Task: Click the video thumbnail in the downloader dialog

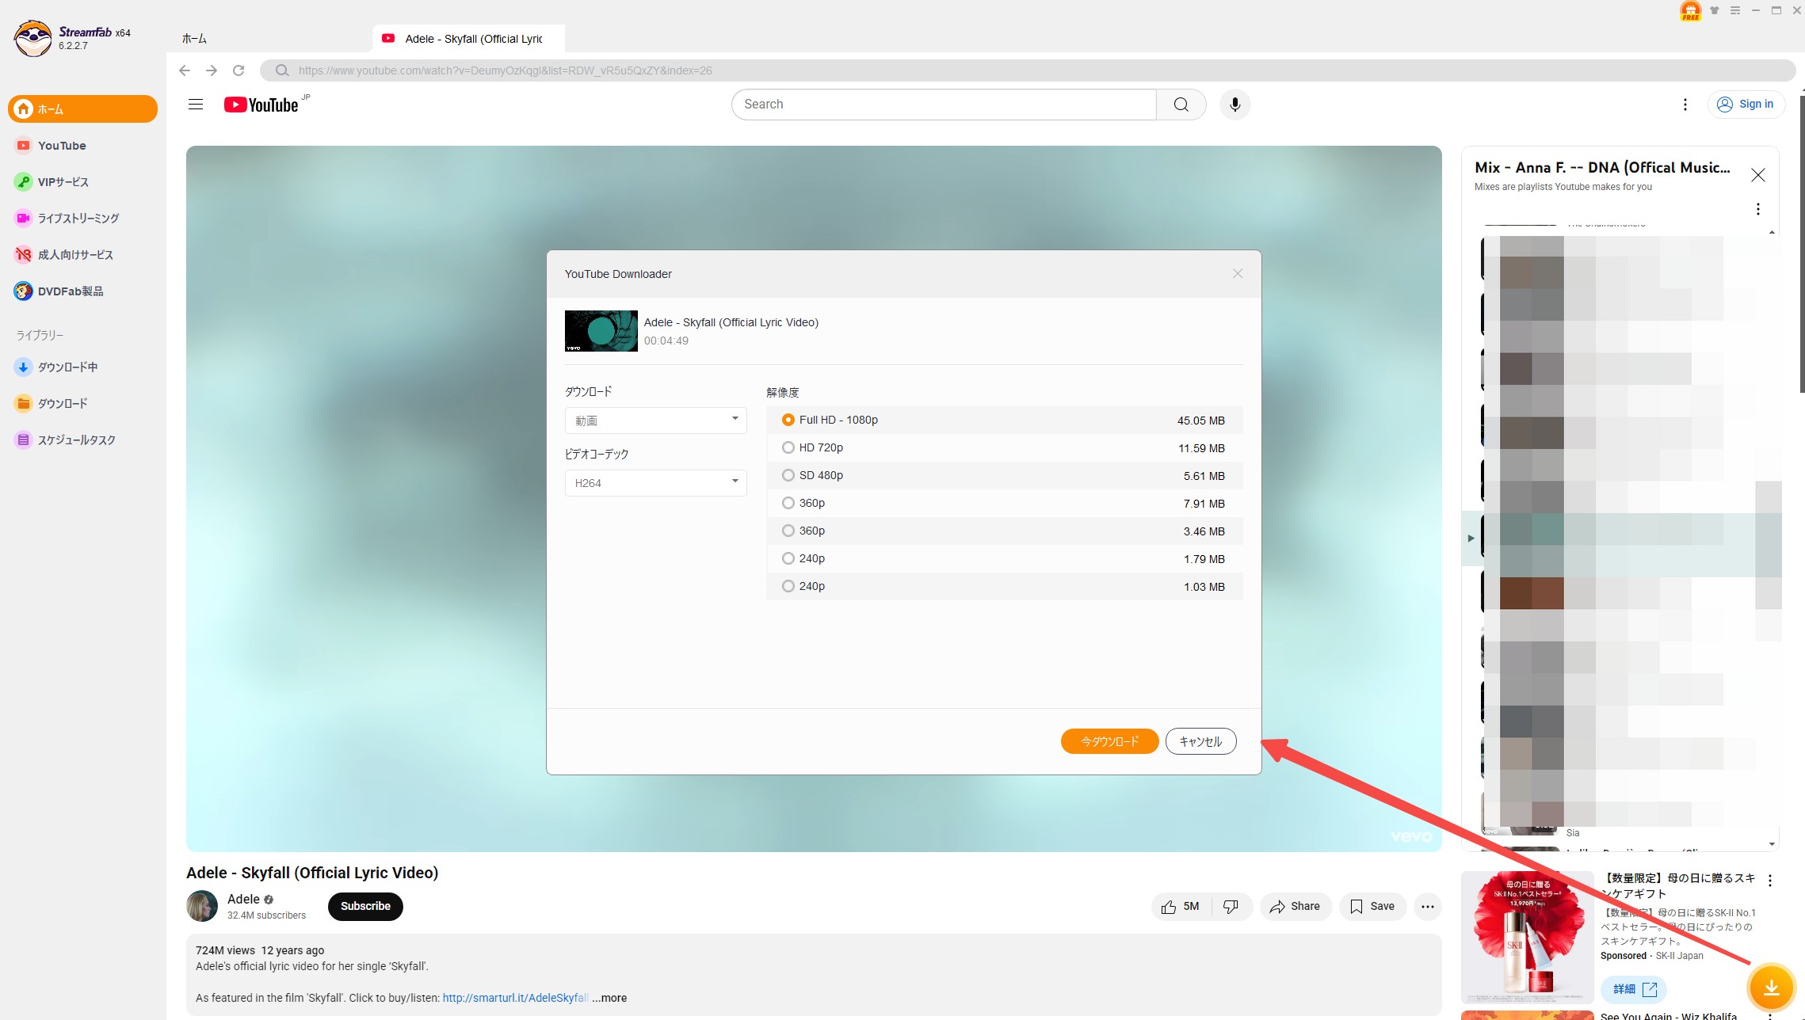Action: pyautogui.click(x=601, y=331)
